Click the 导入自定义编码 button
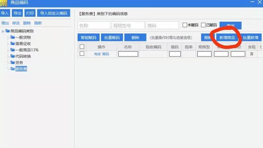This screenshot has width=263, height=148. pyautogui.click(x=54, y=13)
